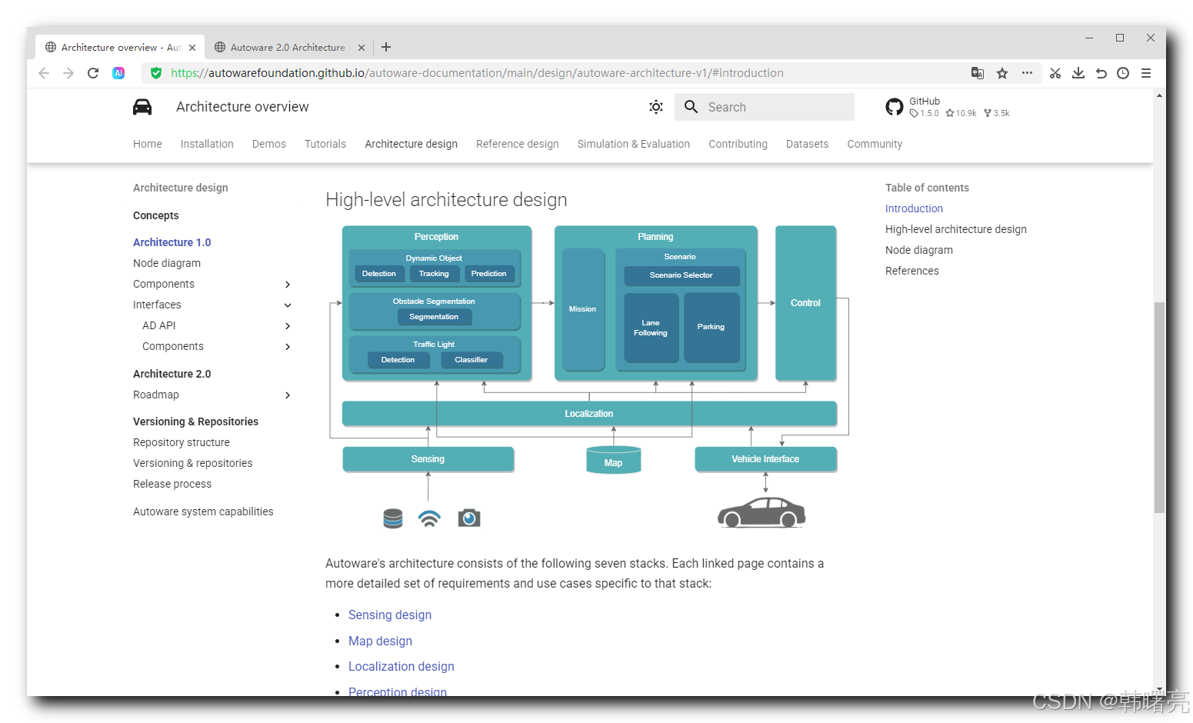Open the Sensing design link
The image size is (1193, 723).
coord(390,615)
